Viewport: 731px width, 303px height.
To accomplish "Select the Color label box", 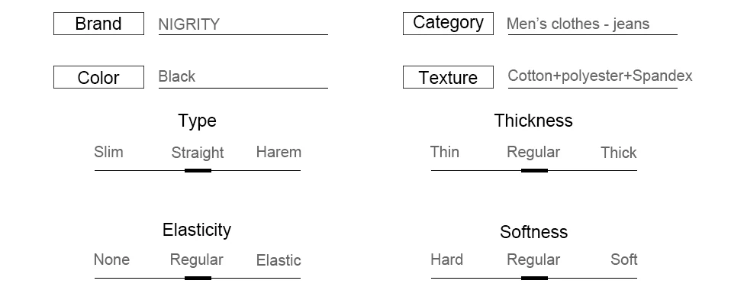I will coord(99,77).
